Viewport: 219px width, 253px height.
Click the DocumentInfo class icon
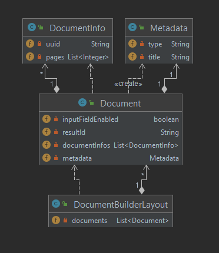[x=32, y=27]
